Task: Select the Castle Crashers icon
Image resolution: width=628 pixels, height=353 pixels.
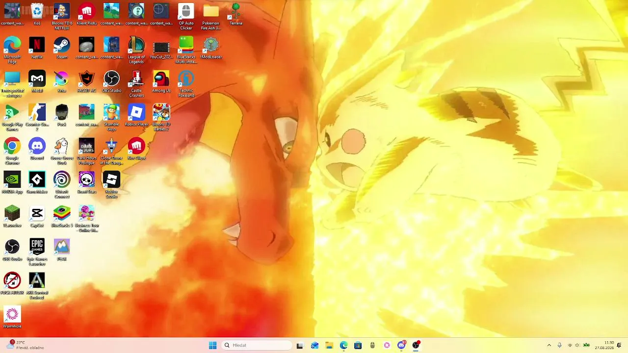Action: (136, 84)
